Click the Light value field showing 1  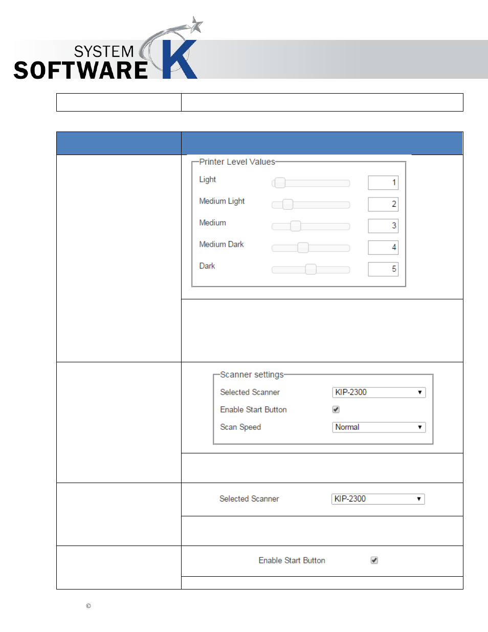pos(383,183)
